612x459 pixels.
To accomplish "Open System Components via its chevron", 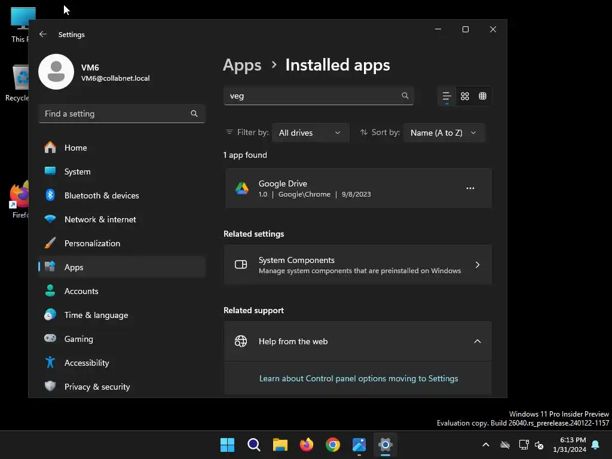I will 478,265.
